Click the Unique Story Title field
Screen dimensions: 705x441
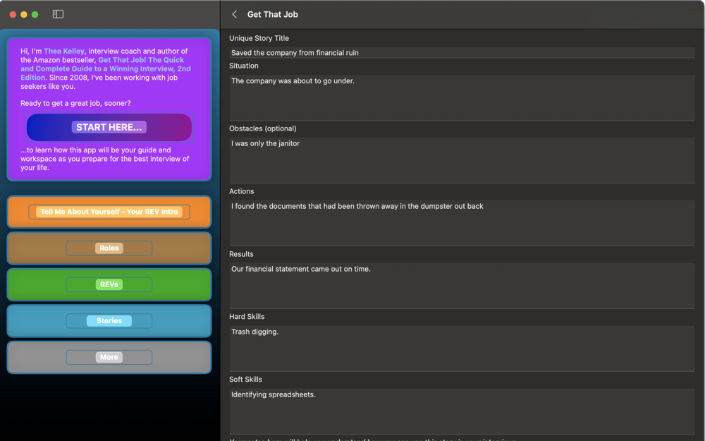click(462, 53)
